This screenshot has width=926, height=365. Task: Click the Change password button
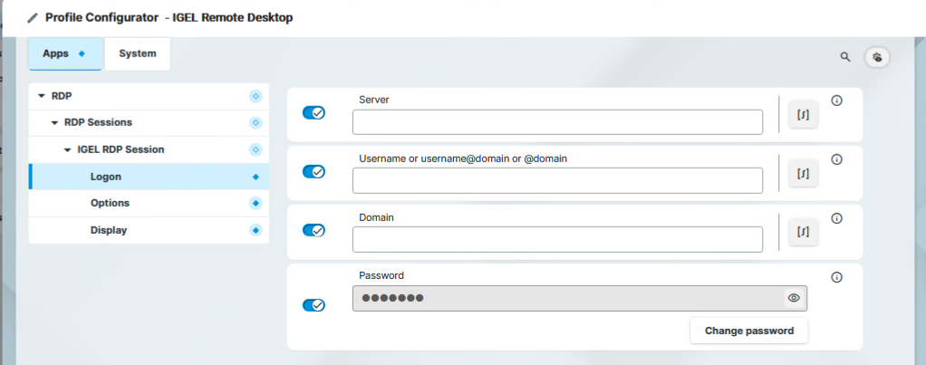[748, 331]
